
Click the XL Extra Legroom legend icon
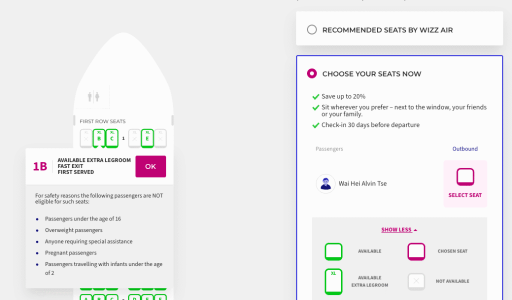(333, 281)
